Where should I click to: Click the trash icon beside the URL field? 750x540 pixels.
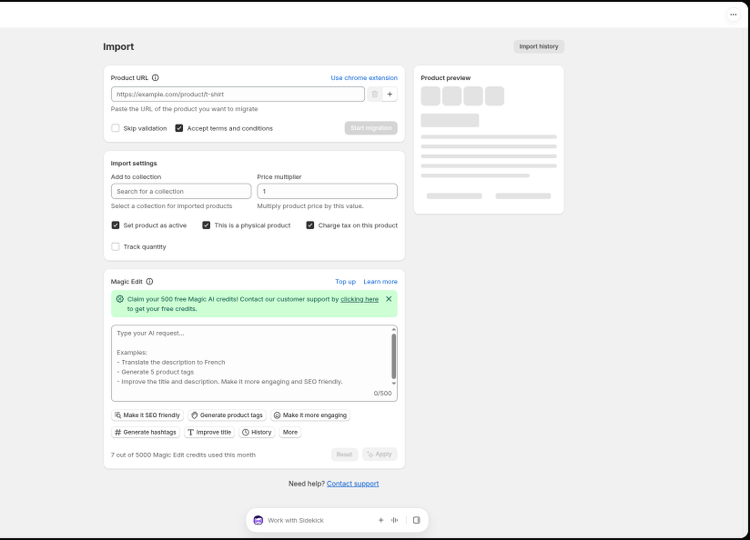pos(375,94)
